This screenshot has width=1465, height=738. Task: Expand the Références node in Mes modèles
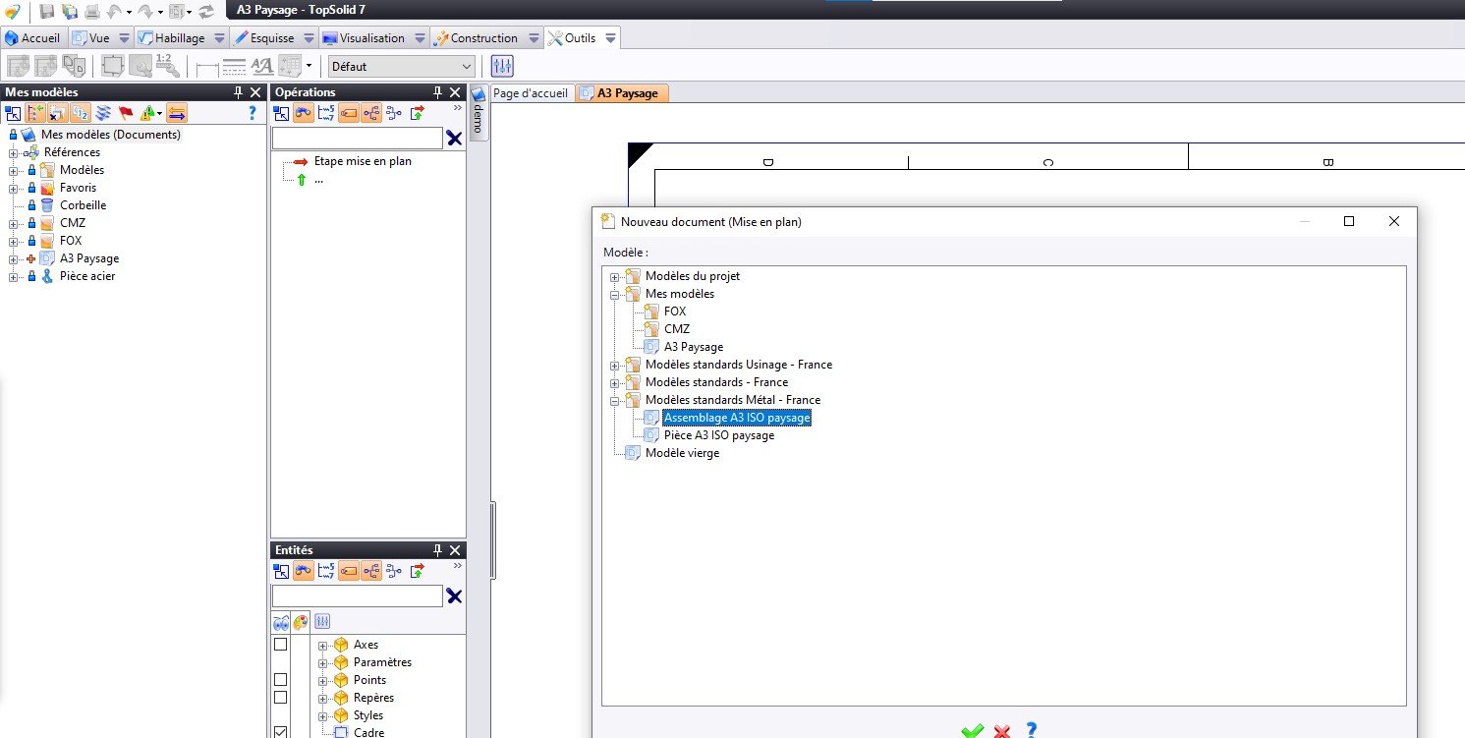point(14,152)
